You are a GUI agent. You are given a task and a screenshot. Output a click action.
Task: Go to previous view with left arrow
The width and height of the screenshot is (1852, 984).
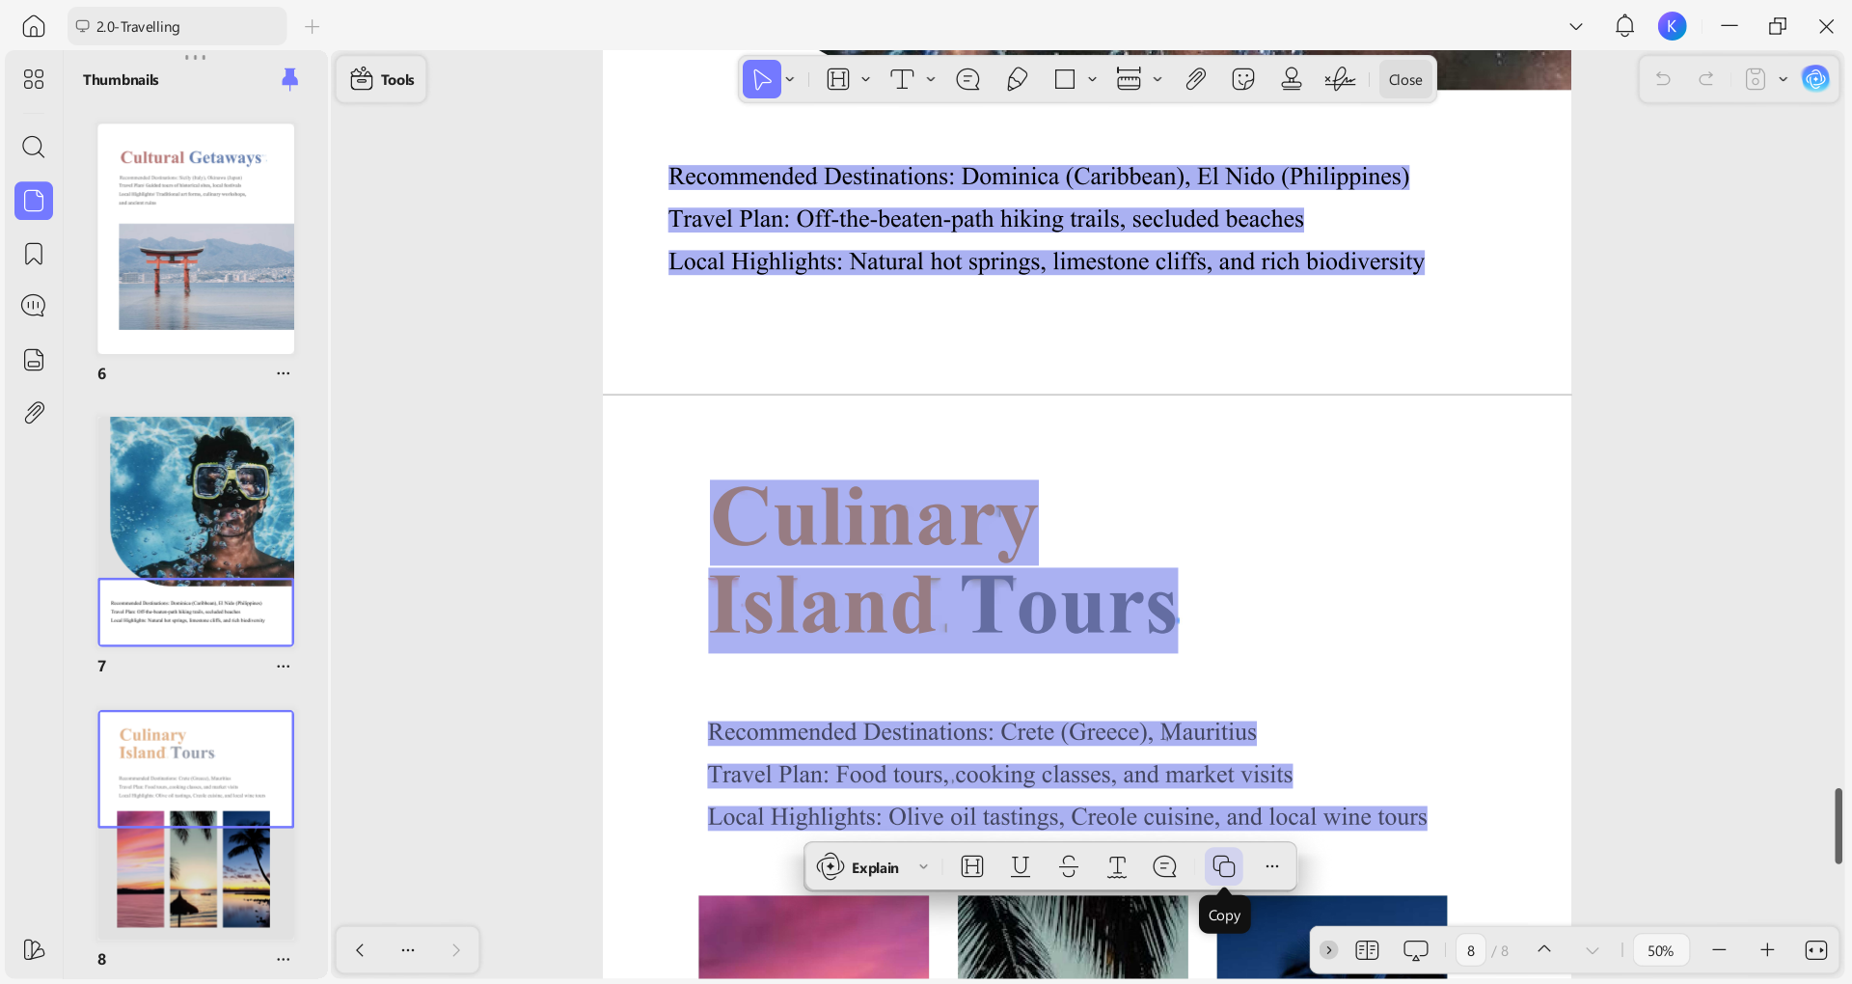click(x=360, y=950)
